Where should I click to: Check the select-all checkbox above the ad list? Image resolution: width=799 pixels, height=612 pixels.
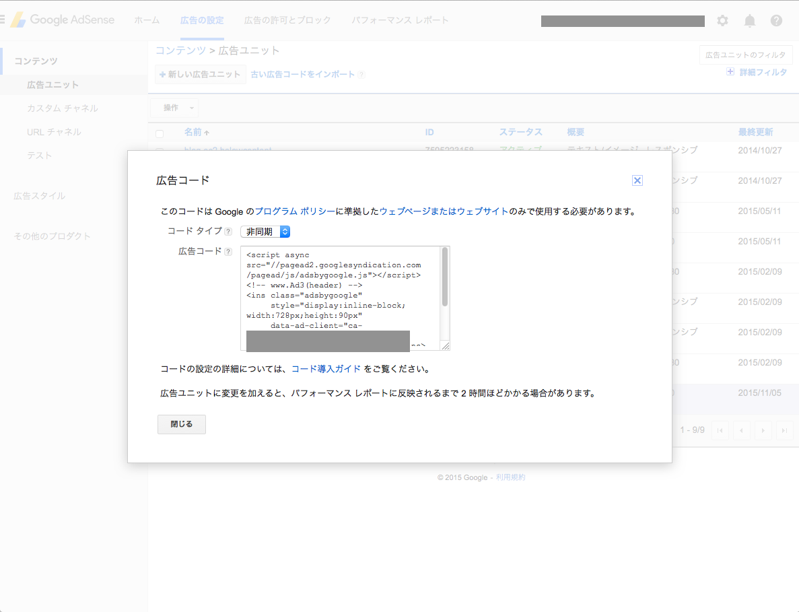point(160,133)
